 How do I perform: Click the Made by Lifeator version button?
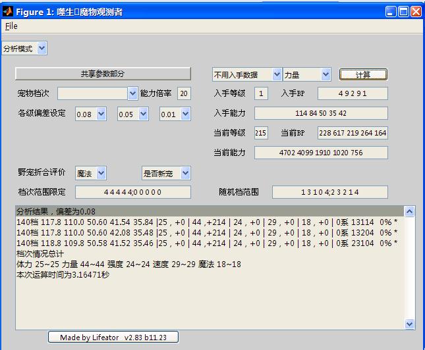click(x=113, y=337)
